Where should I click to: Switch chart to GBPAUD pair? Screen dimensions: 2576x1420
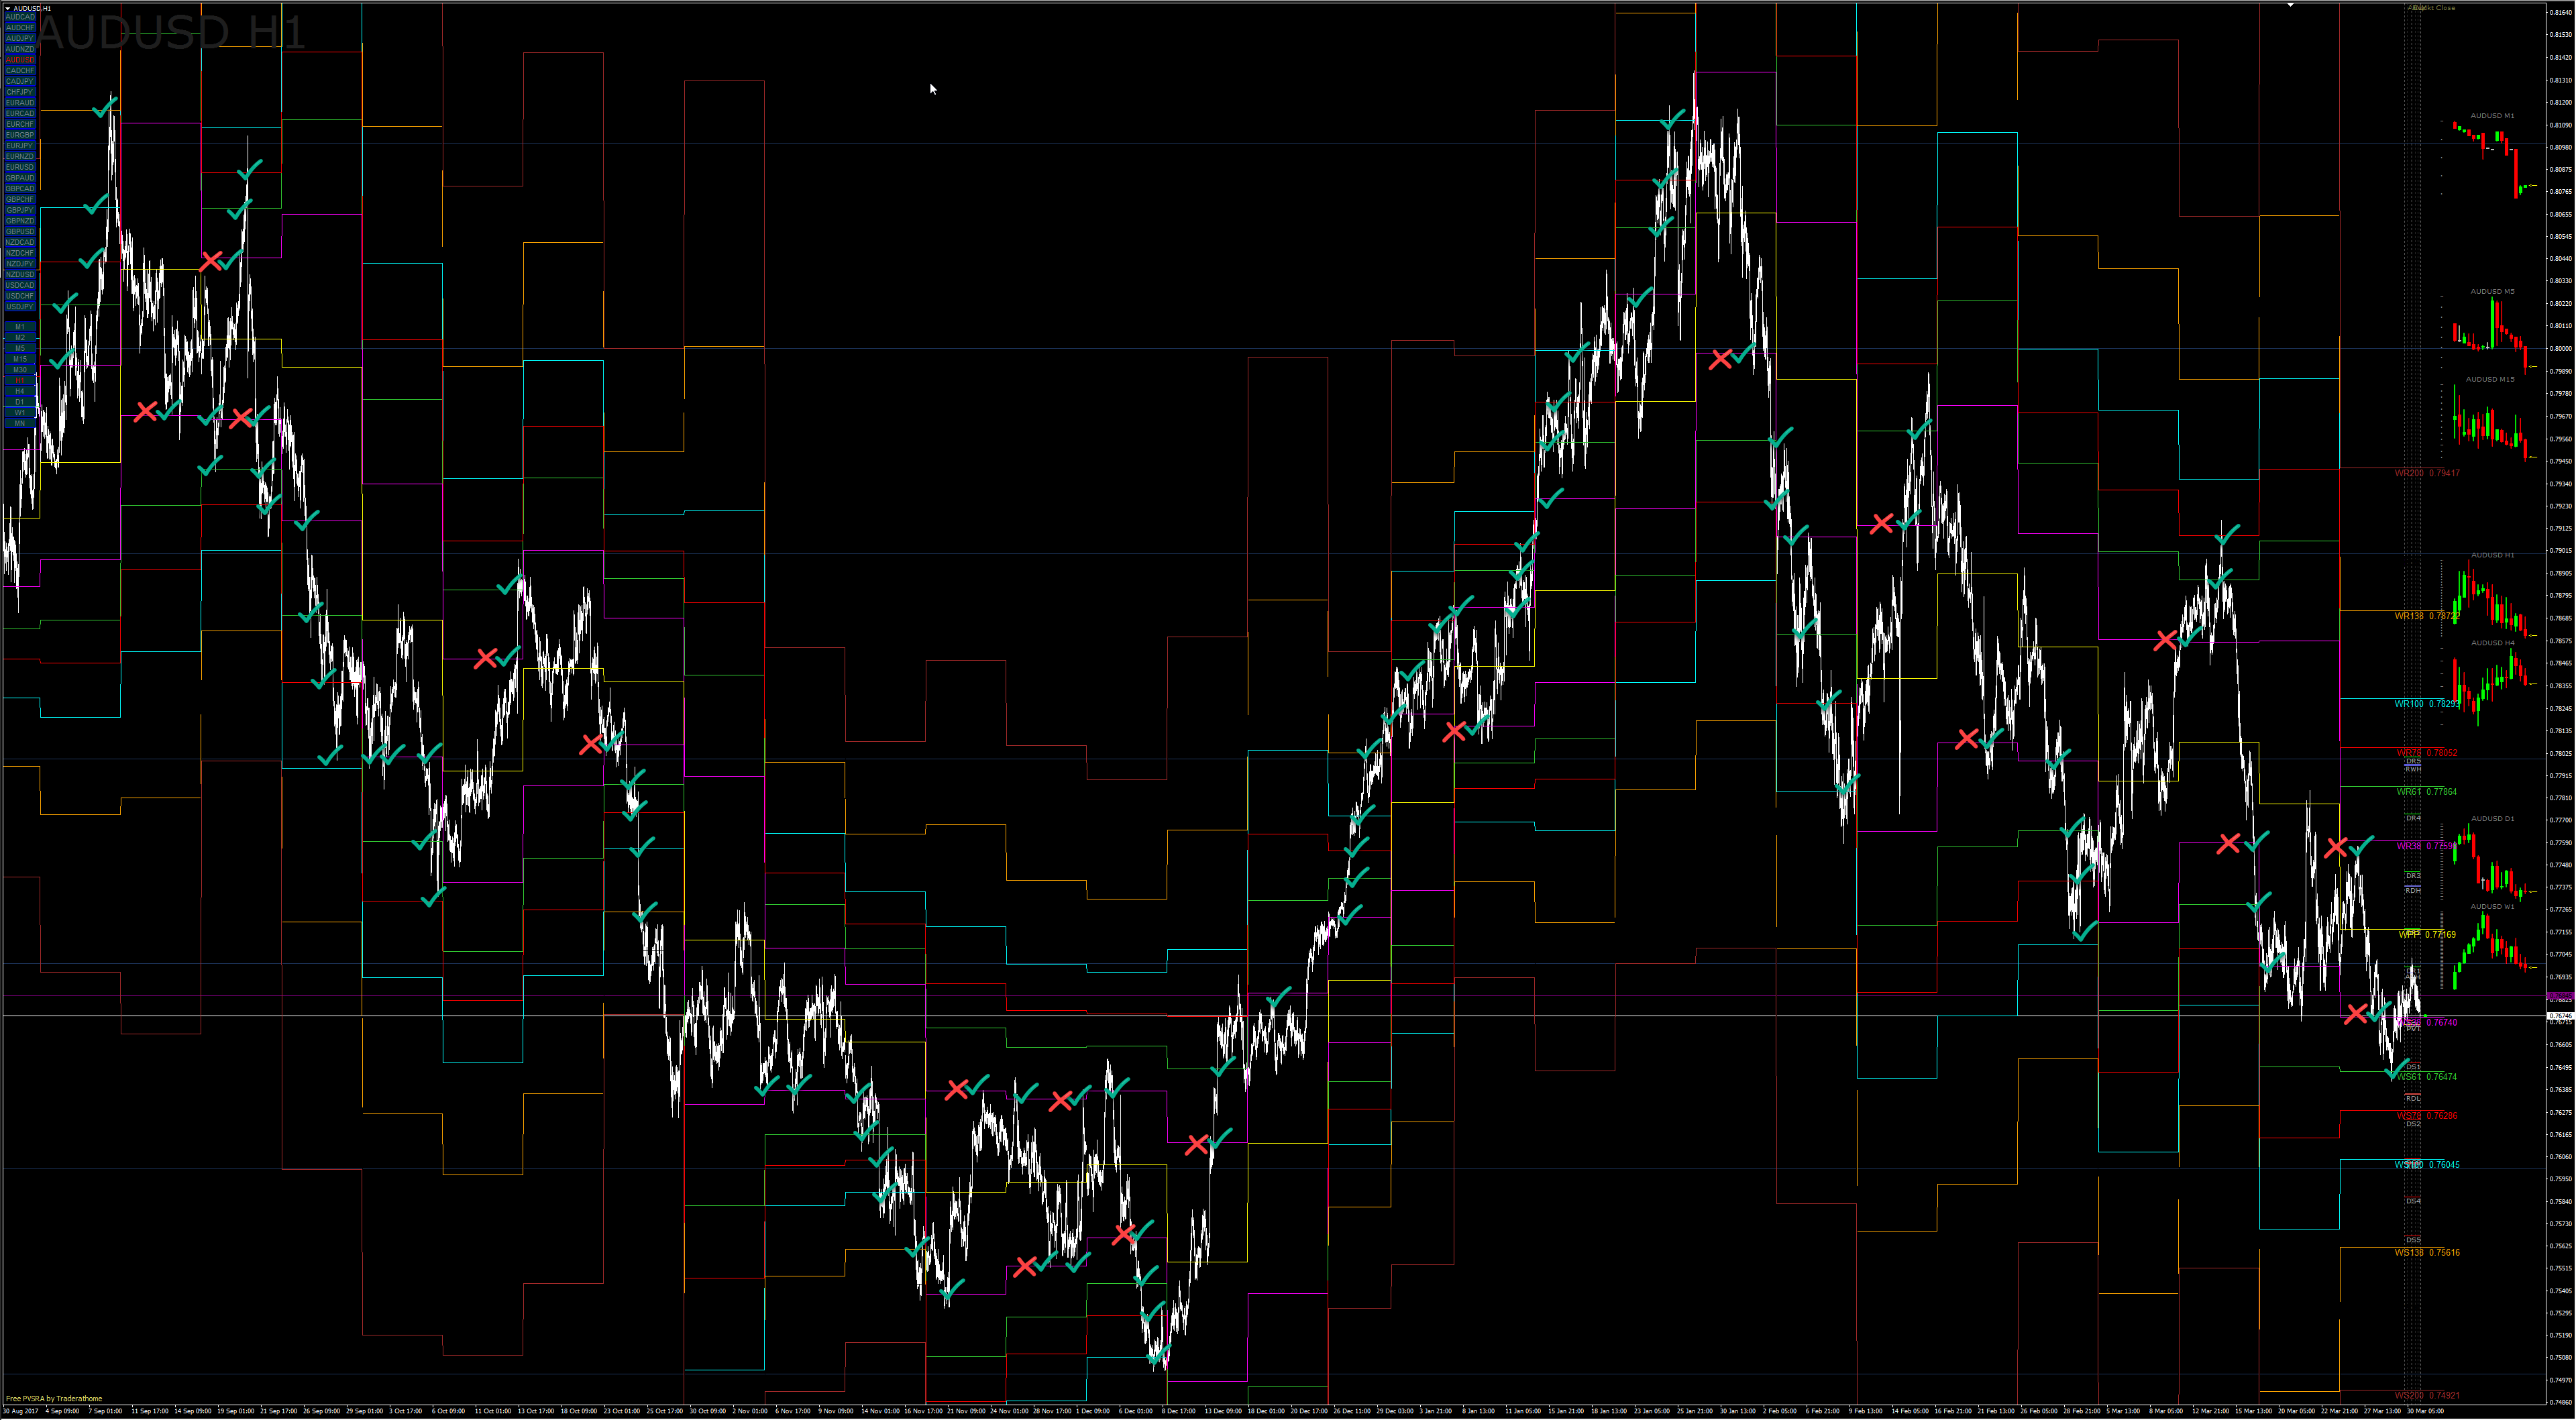[x=20, y=178]
